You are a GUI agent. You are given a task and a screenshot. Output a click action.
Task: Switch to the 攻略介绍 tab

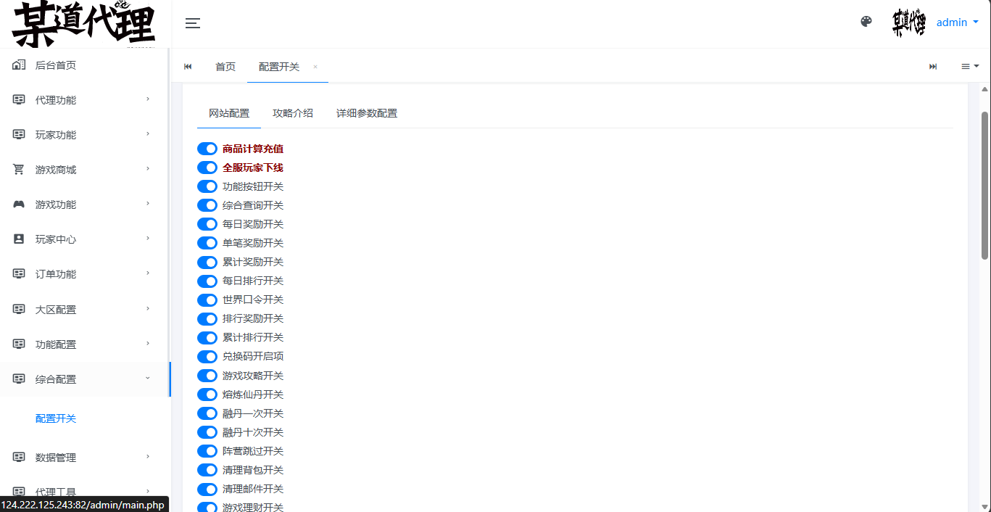[293, 113]
